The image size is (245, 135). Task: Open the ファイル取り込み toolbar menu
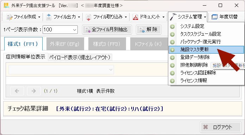click(107, 17)
